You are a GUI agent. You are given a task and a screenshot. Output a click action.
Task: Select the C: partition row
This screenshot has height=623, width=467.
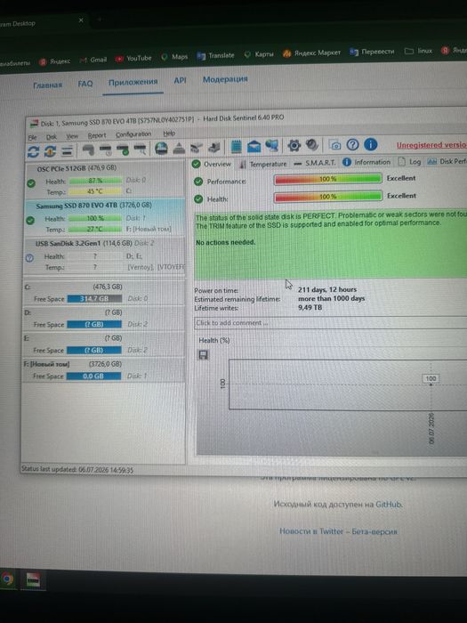click(x=104, y=293)
